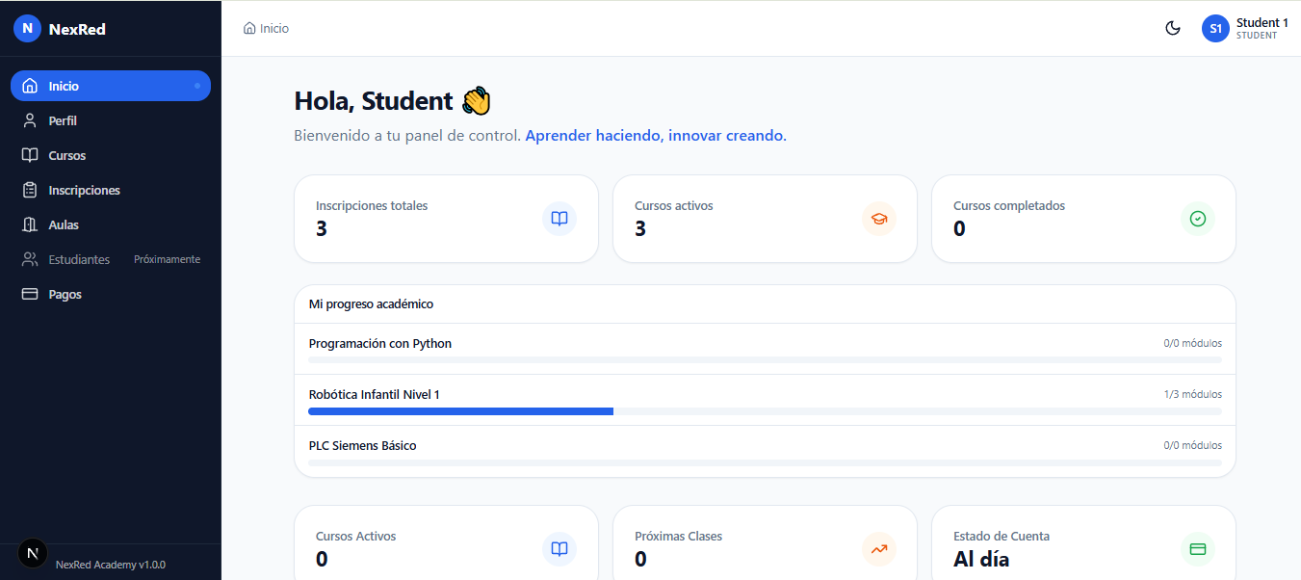Click the breadcrumb home icon
Image resolution: width=1301 pixels, height=580 pixels.
click(250, 28)
